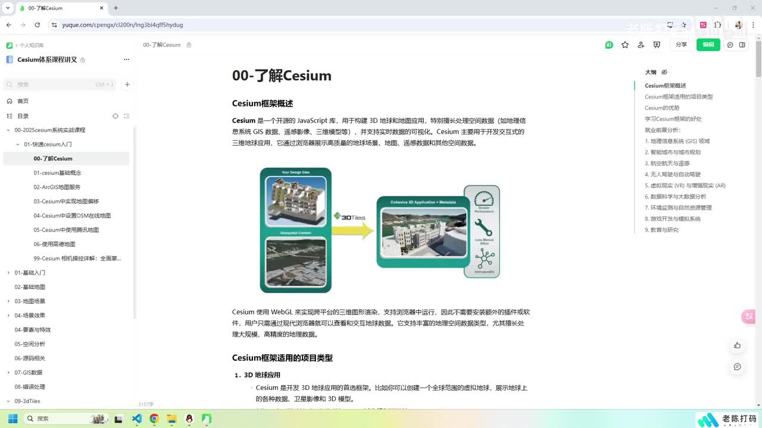Screen dimensions: 762x428
Task: Open the more options menu for the knowledge base
Action: (126, 59)
